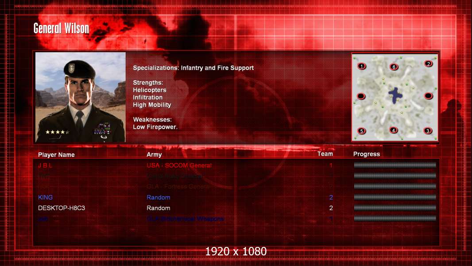Screen dimensions: 472x266
Task: Click the Infiltration strength entry
Action: pos(147,97)
